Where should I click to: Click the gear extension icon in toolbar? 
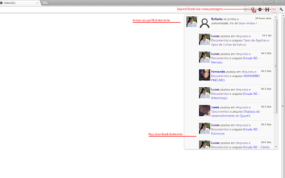click(x=260, y=9)
